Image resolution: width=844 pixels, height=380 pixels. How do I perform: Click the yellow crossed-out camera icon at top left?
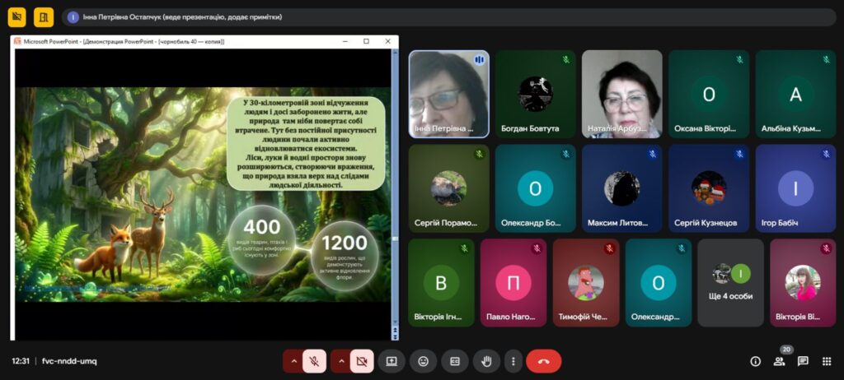(x=17, y=16)
